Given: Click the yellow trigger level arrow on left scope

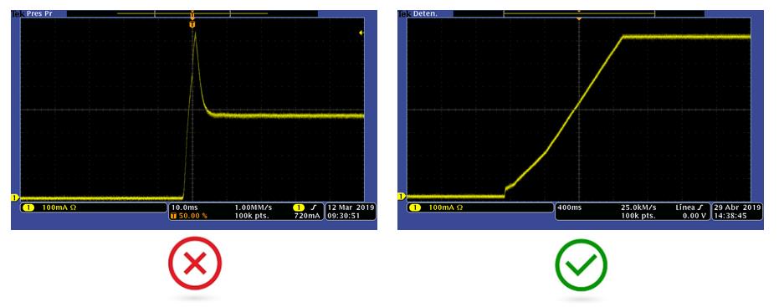Looking at the screenshot, I should [361, 33].
